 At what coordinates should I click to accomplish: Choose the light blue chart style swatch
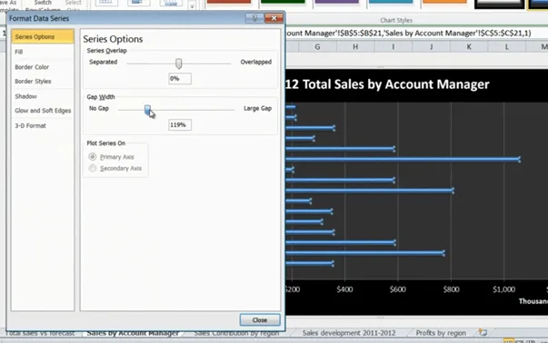(391, 2)
